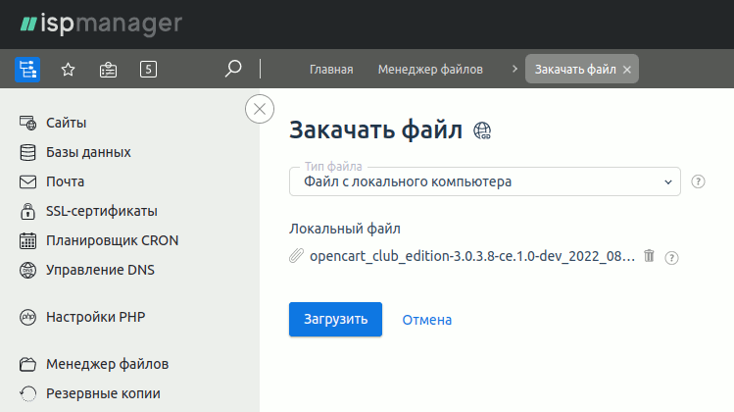
Task: Toggle the navigation tree menu icon
Action: pyautogui.click(x=27, y=70)
